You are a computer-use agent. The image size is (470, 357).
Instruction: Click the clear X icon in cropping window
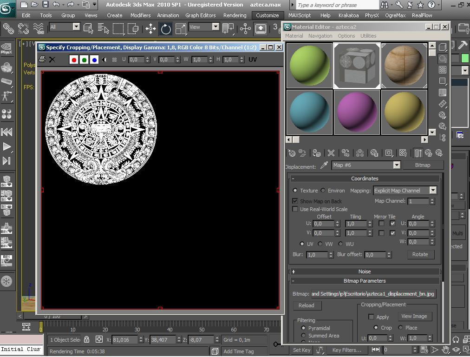pyautogui.click(x=52, y=59)
